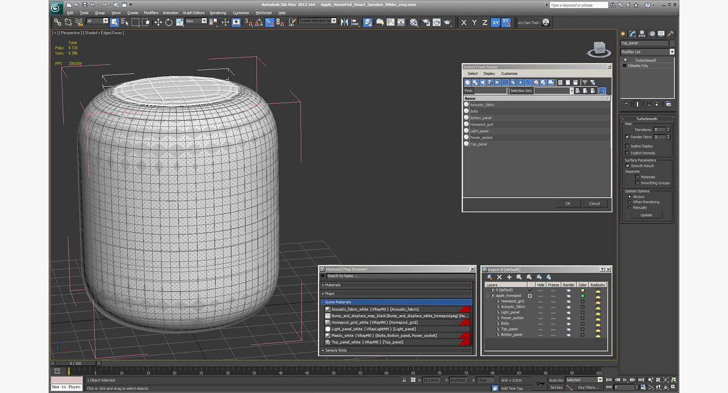This screenshot has height=393, width=728.
Task: Click the Set Keys large key icon
Action: click(x=541, y=383)
